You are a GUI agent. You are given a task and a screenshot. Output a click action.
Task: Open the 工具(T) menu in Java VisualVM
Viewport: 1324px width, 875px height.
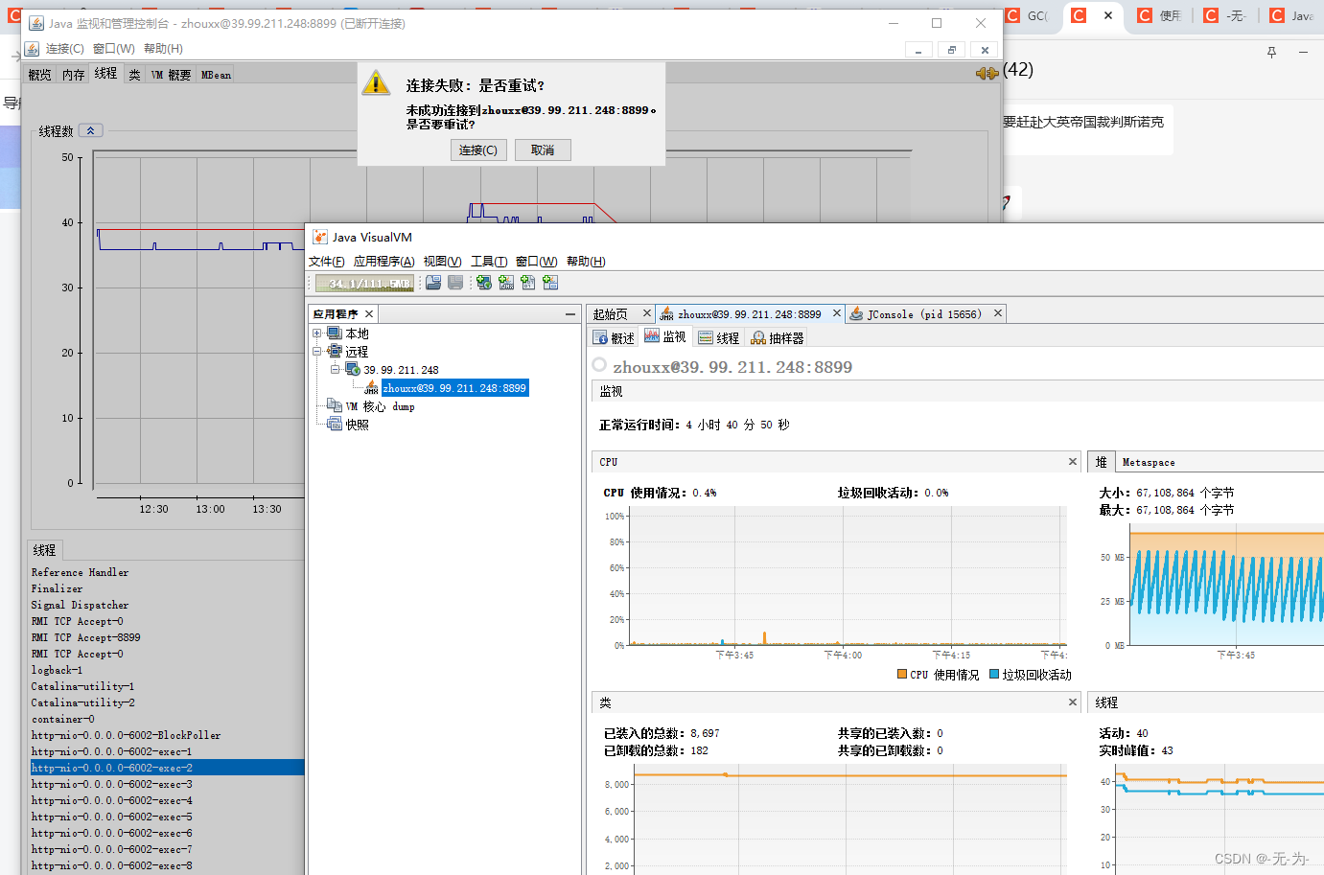[491, 261]
